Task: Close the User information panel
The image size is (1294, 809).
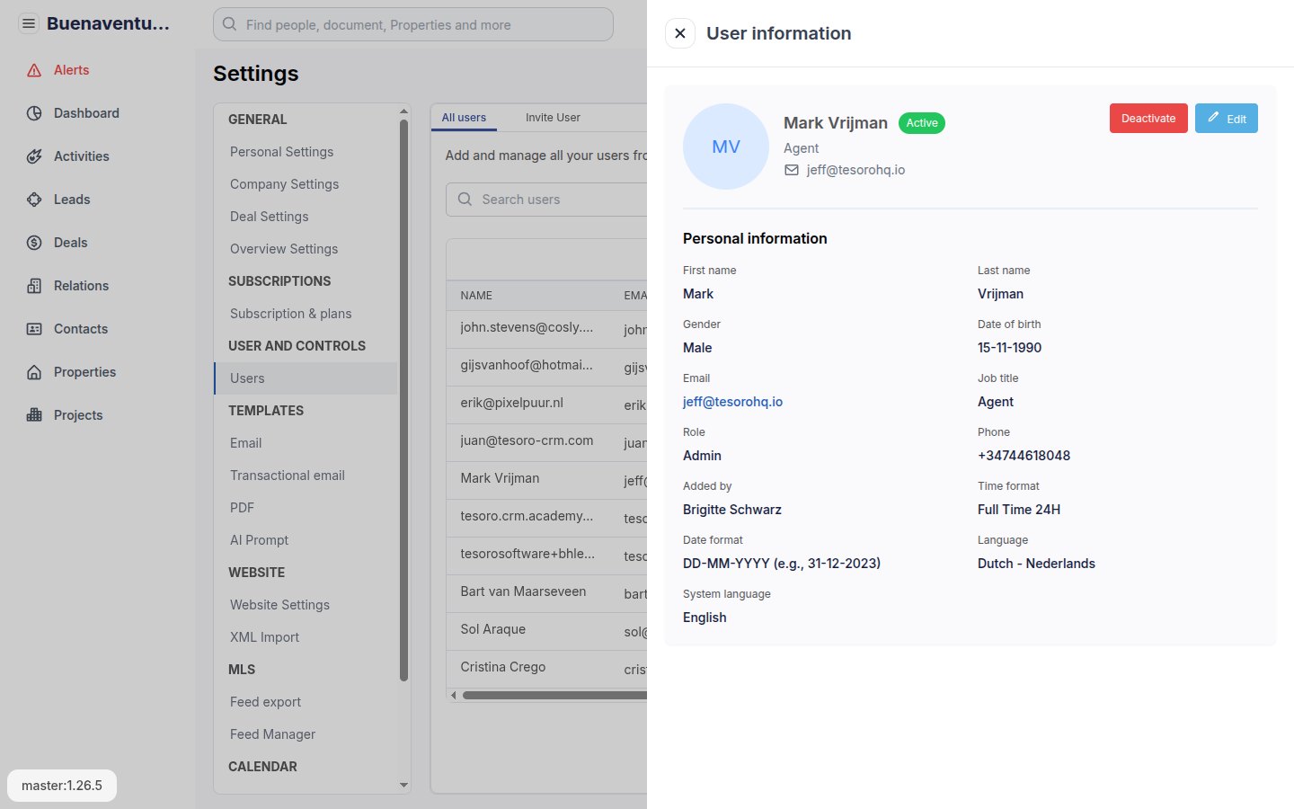Action: pos(680,33)
